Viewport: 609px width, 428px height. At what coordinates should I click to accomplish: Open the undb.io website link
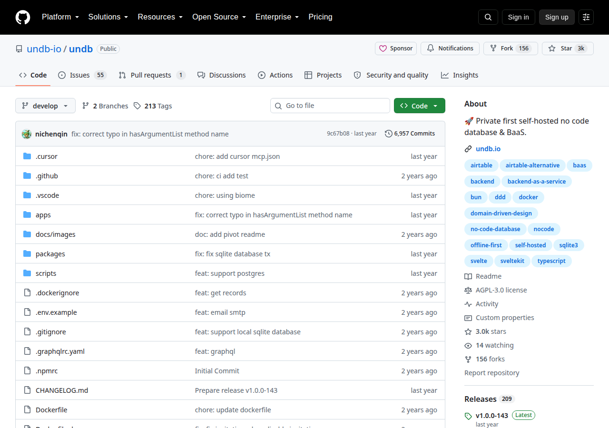click(488, 149)
